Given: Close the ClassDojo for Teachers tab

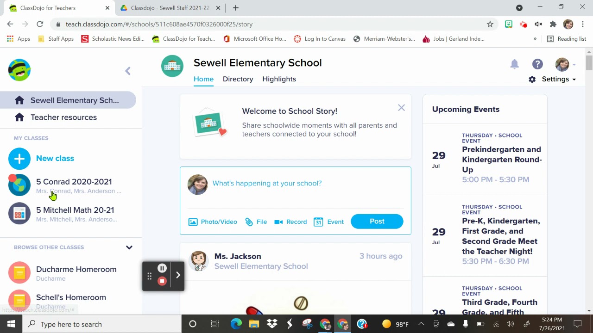Looking at the screenshot, I should 107,8.
